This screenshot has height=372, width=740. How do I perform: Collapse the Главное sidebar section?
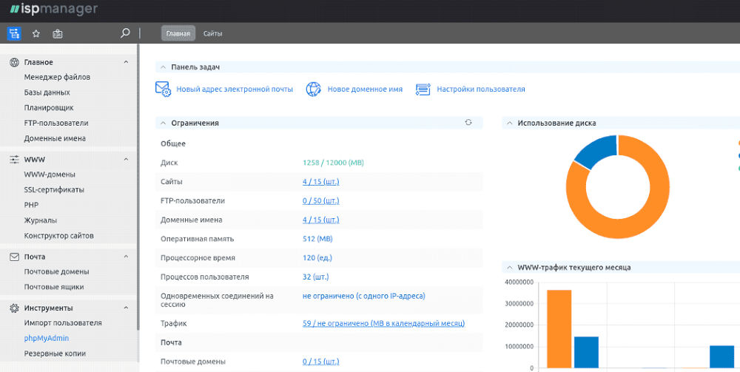coord(126,62)
